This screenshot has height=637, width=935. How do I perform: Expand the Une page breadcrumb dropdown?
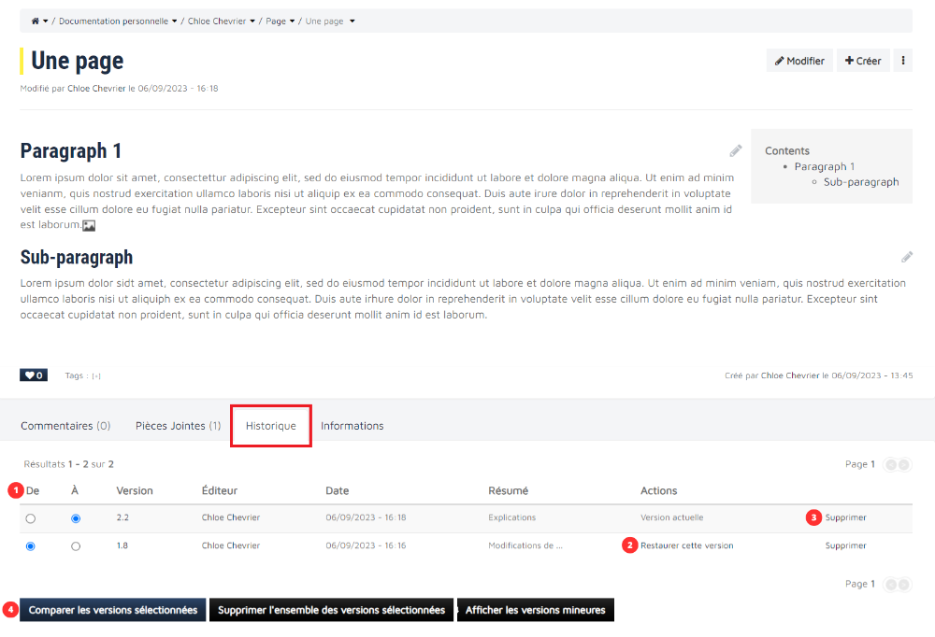tap(352, 21)
